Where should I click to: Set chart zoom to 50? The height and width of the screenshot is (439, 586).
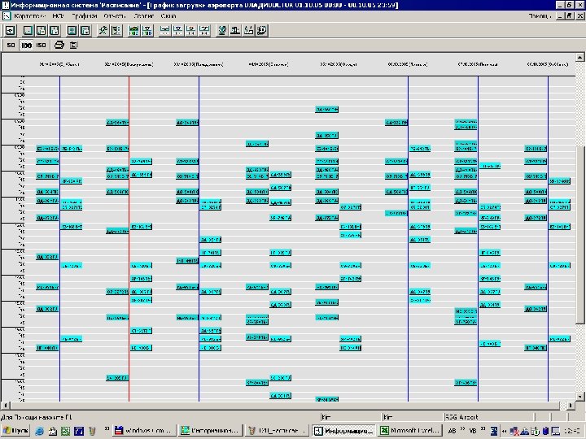[x=11, y=46]
